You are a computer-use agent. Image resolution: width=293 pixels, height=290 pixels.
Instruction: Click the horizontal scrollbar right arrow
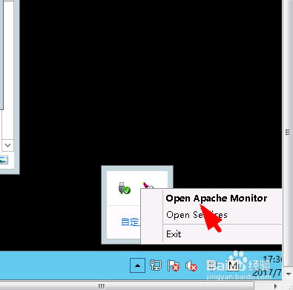pos(276,286)
